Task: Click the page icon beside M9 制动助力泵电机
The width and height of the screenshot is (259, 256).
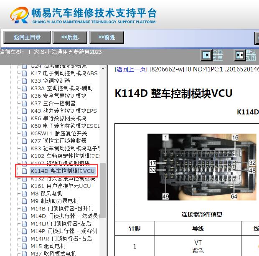Action: click(x=25, y=201)
